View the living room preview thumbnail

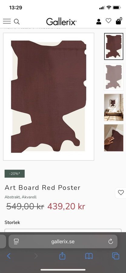(x=114, y=107)
